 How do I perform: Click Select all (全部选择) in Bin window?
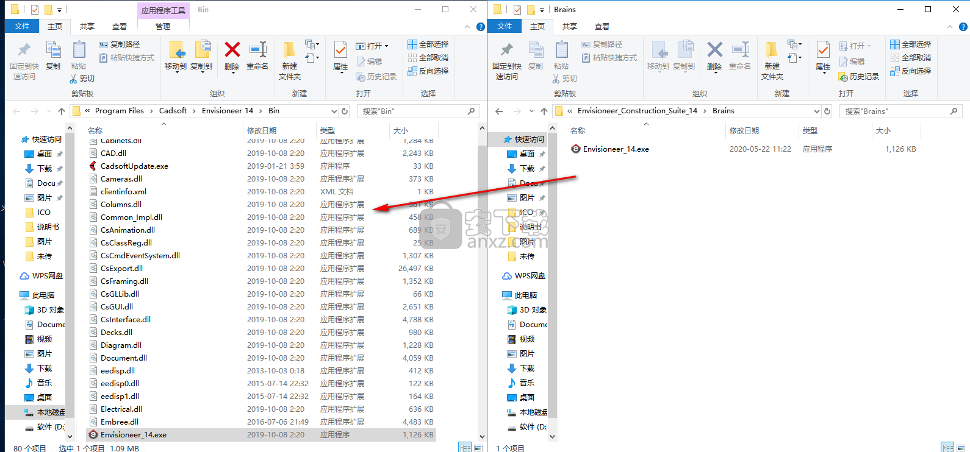click(x=428, y=44)
